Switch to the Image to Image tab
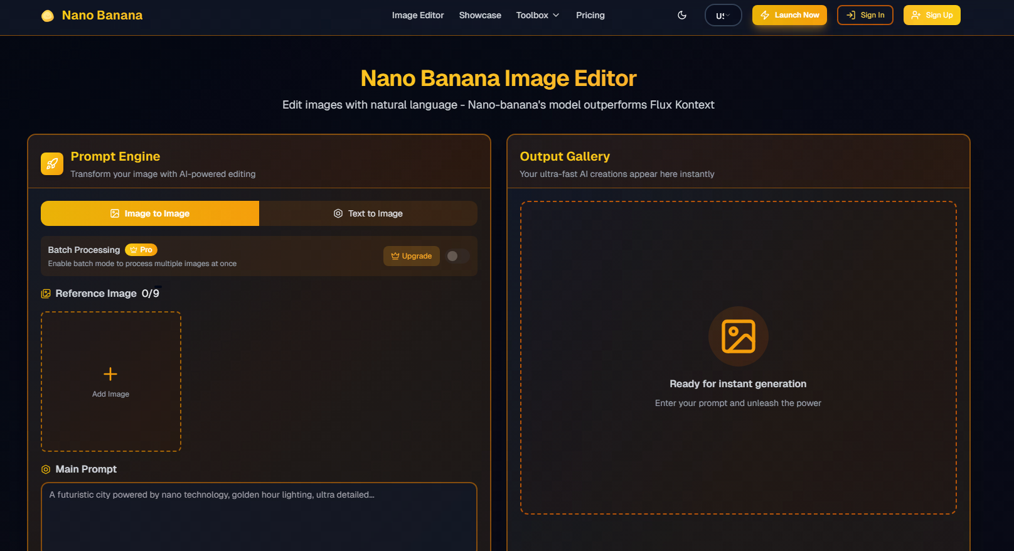This screenshot has height=551, width=1014. tap(150, 213)
